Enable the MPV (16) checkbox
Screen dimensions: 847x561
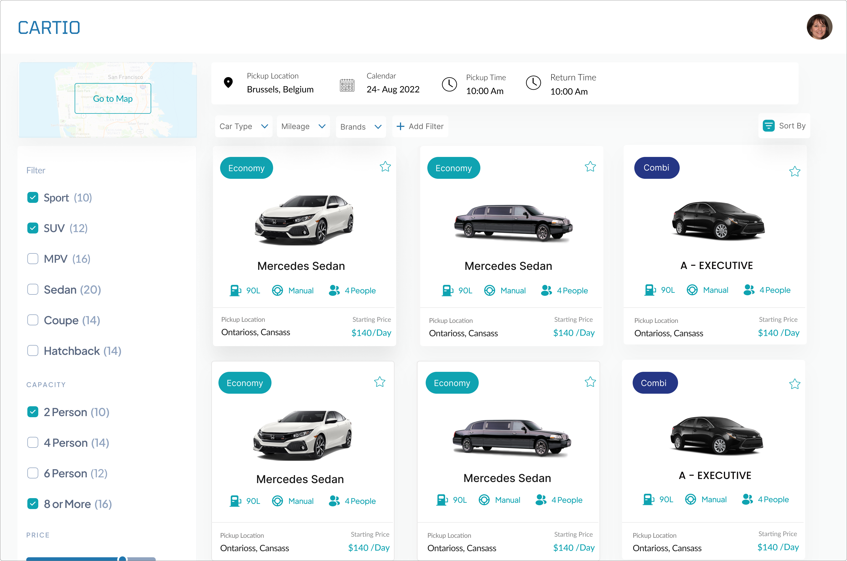tap(33, 259)
